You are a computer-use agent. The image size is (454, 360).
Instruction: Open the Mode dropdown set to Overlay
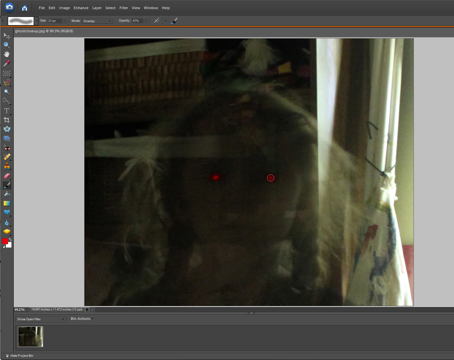[97, 21]
